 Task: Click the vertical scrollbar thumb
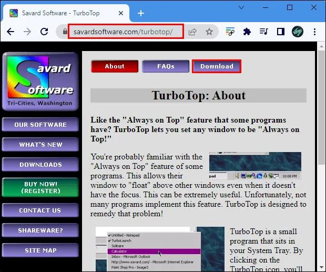click(x=321, y=107)
